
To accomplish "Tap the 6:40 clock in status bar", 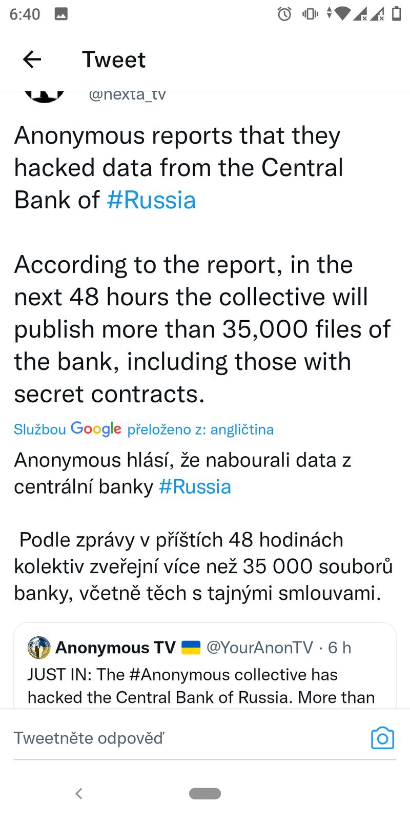I will click(x=25, y=14).
